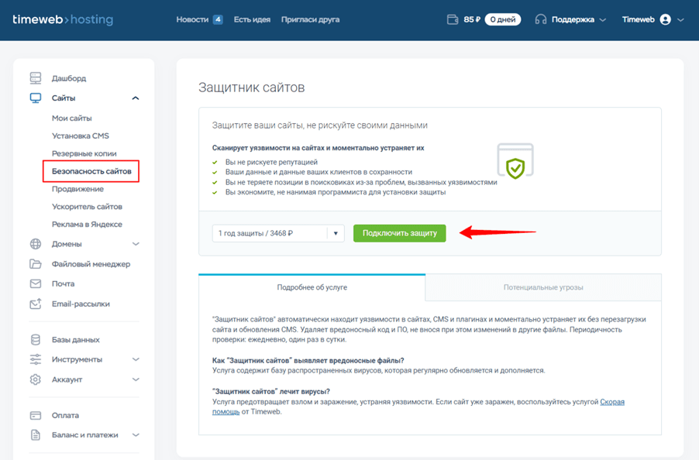The width and height of the screenshot is (699, 460).
Task: Follow the Скорая помощь link
Action: pos(612,402)
